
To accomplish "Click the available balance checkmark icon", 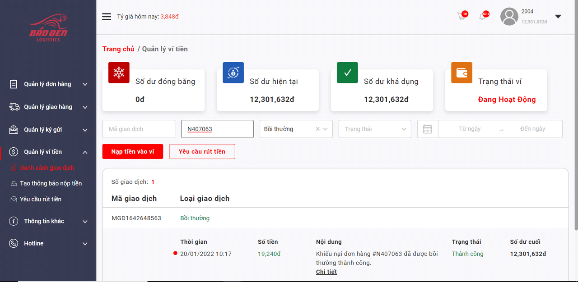I will coord(347,73).
